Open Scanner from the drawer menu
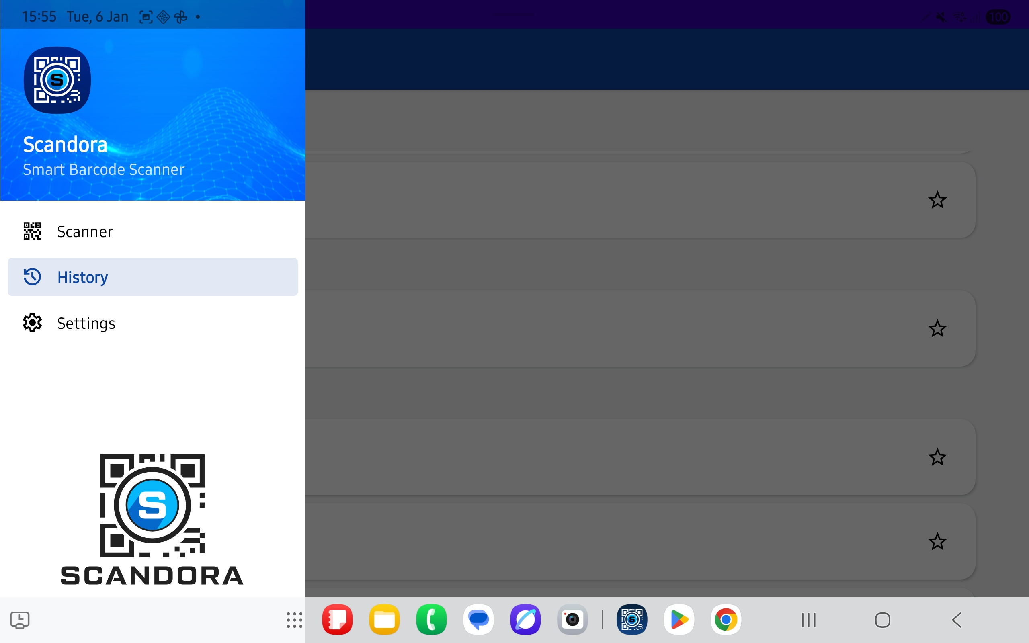This screenshot has height=643, width=1029. (x=85, y=232)
